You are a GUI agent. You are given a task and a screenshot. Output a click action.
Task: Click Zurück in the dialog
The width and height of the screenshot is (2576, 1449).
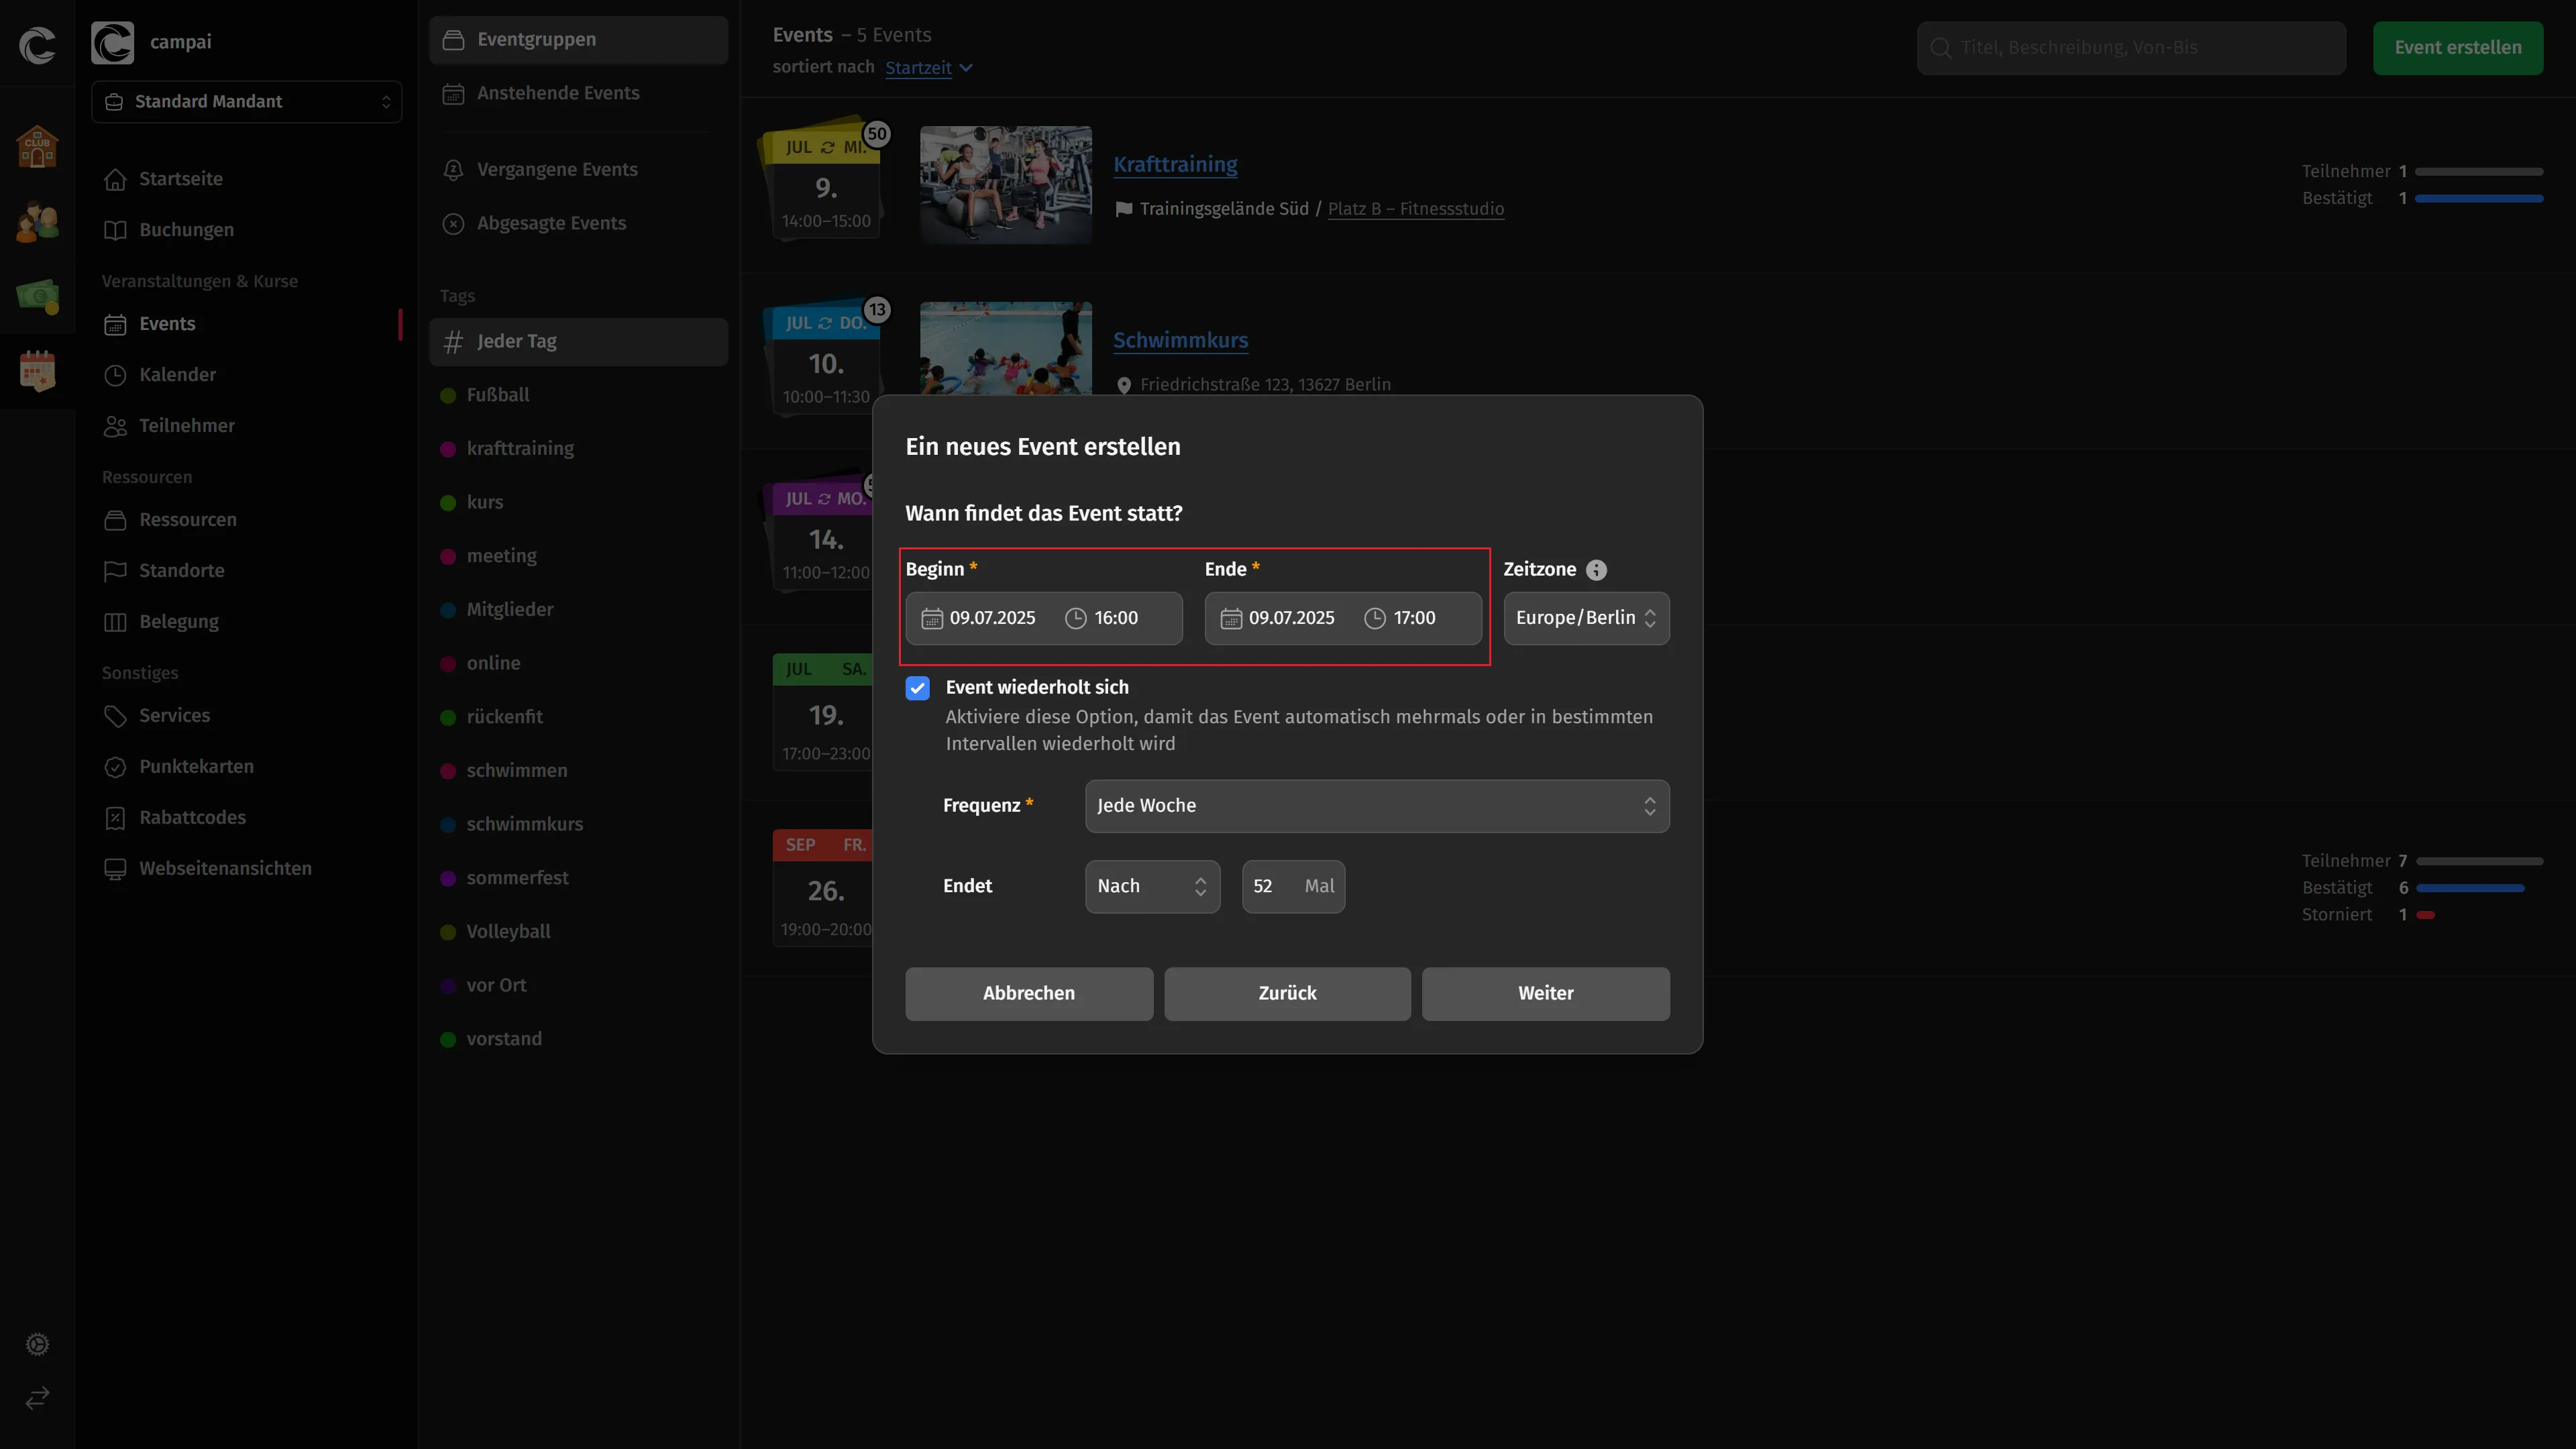pos(1287,994)
